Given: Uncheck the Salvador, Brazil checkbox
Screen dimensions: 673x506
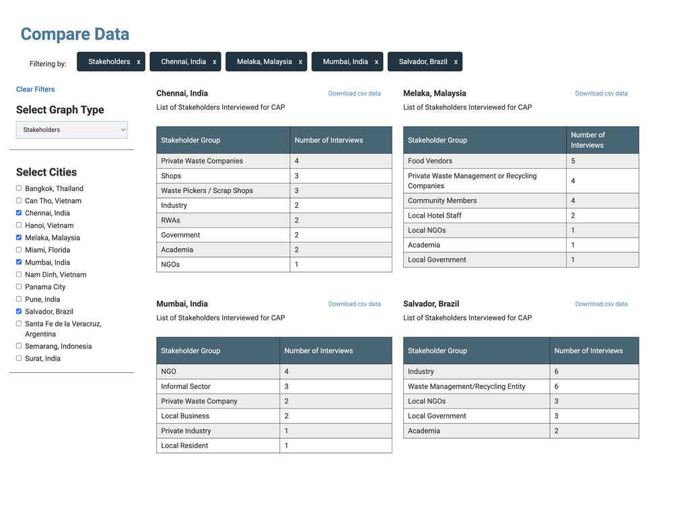Looking at the screenshot, I should [x=18, y=312].
